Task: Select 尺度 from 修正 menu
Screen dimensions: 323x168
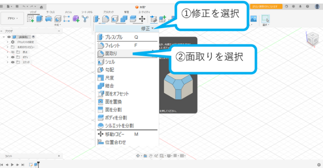Action: (x=127, y=78)
